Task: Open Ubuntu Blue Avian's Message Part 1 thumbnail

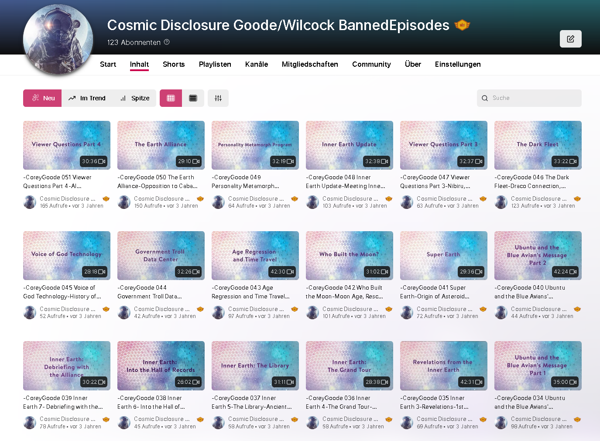Action: [538, 366]
